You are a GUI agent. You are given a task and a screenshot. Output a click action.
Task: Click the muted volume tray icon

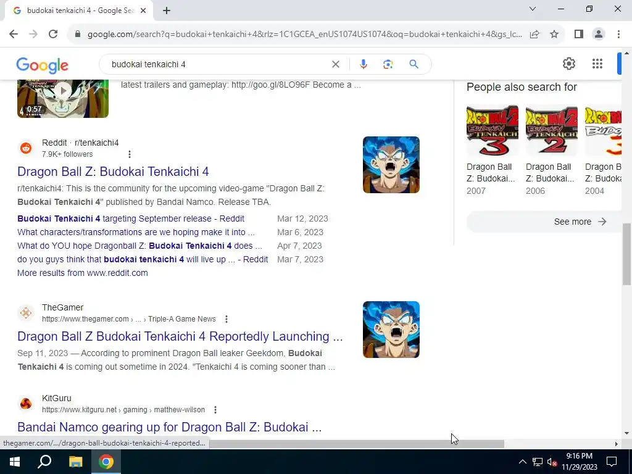click(x=552, y=462)
